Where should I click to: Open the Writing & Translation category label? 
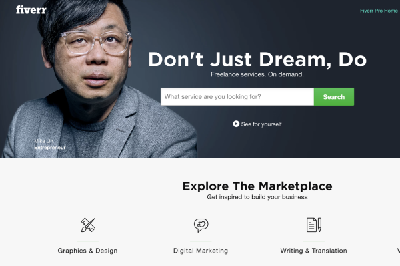coord(314,251)
